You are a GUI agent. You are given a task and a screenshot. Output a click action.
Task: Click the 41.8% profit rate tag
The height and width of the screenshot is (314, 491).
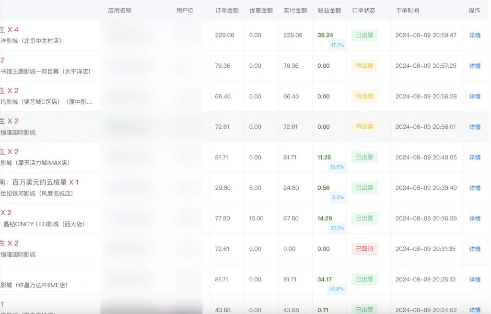(338, 289)
